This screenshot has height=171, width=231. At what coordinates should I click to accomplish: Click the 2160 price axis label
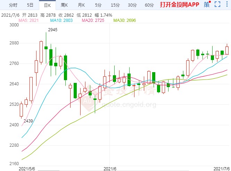[x=14, y=164]
